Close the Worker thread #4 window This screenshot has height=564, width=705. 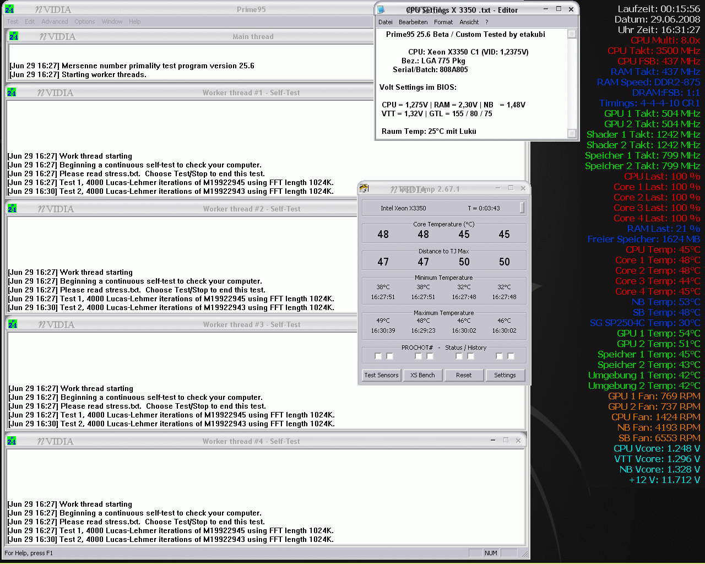tap(518, 440)
